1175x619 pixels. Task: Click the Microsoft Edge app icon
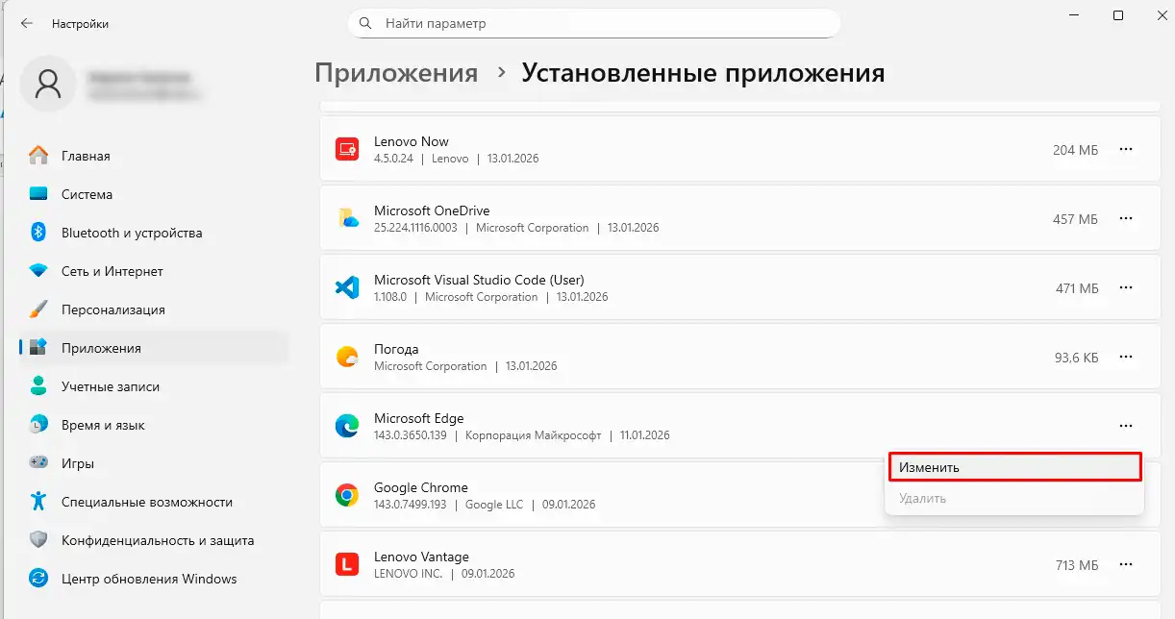[x=345, y=426]
